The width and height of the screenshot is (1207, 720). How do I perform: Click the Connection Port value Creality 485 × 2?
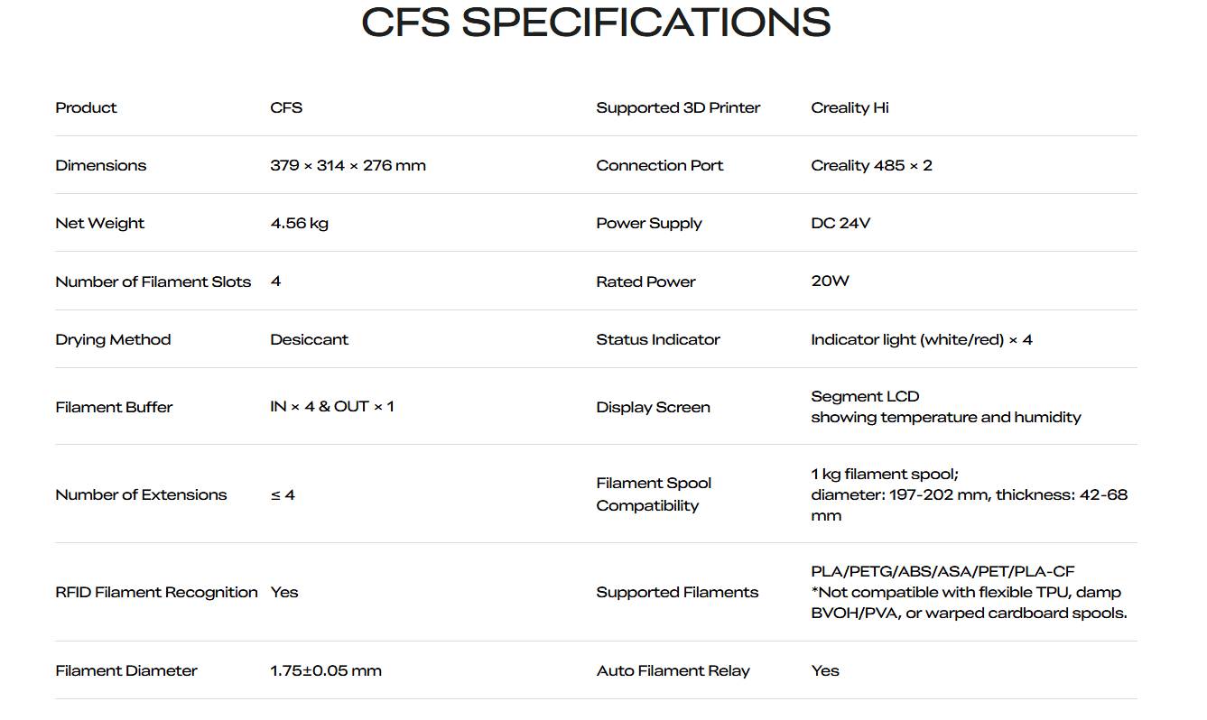coord(871,165)
